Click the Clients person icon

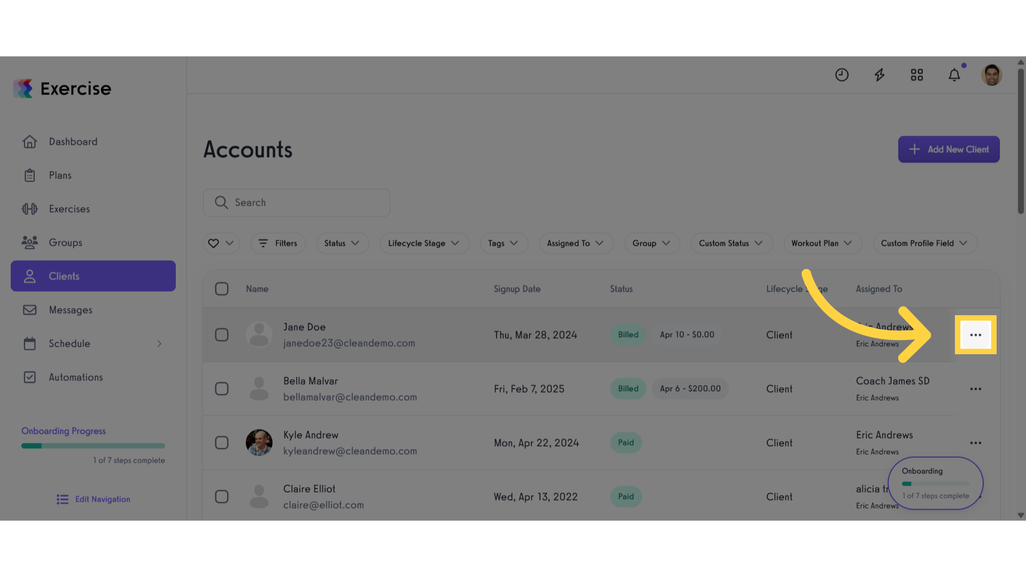(x=30, y=276)
